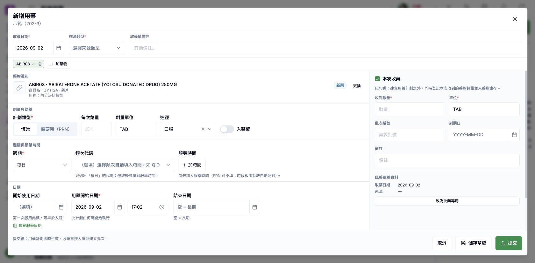Open the 頻次代碼 dropdown

click(x=125, y=165)
